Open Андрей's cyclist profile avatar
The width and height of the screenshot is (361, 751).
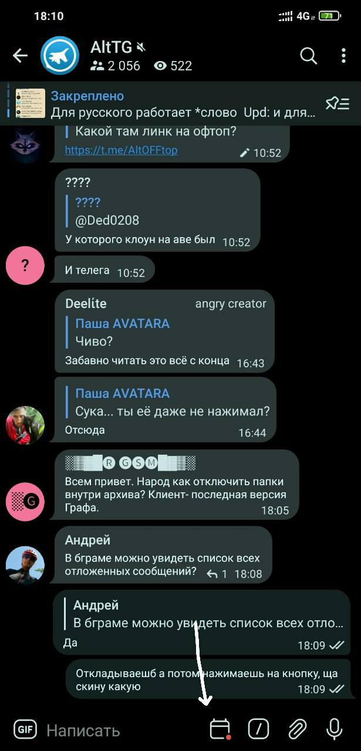pyautogui.click(x=25, y=566)
